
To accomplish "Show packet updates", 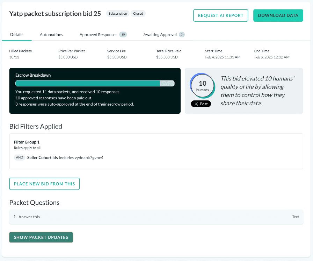I will click(x=41, y=237).
